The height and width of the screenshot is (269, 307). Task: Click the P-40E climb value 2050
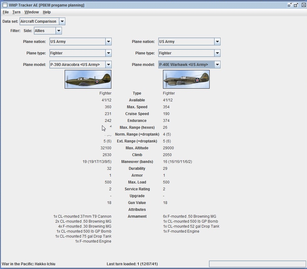click(x=167, y=155)
